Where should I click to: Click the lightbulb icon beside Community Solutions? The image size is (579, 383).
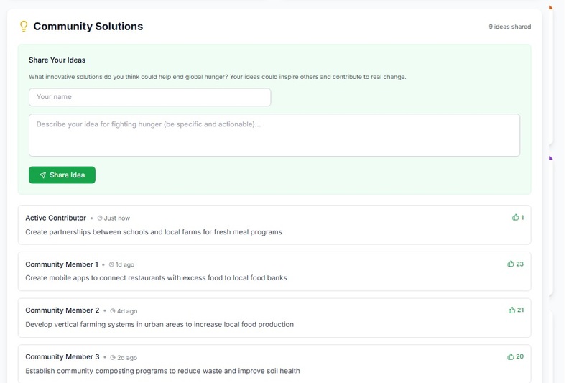point(24,26)
